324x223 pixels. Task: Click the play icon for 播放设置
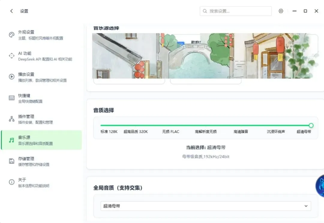(12, 77)
